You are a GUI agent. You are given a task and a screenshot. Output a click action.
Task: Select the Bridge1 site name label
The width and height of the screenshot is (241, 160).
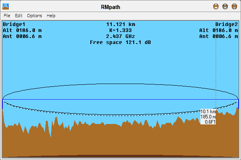tap(14, 24)
